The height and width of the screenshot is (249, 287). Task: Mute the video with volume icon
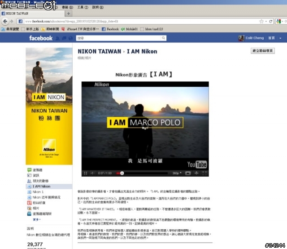pyautogui.click(x=92, y=173)
